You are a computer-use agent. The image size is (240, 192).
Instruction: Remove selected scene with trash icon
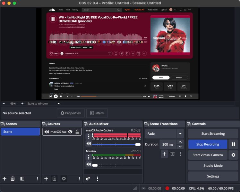(13, 179)
